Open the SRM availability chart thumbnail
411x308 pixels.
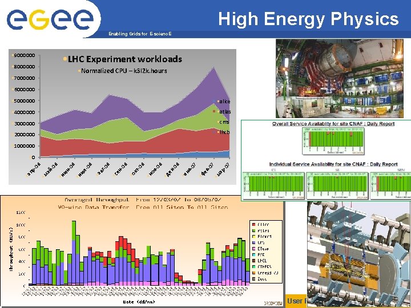point(390,186)
